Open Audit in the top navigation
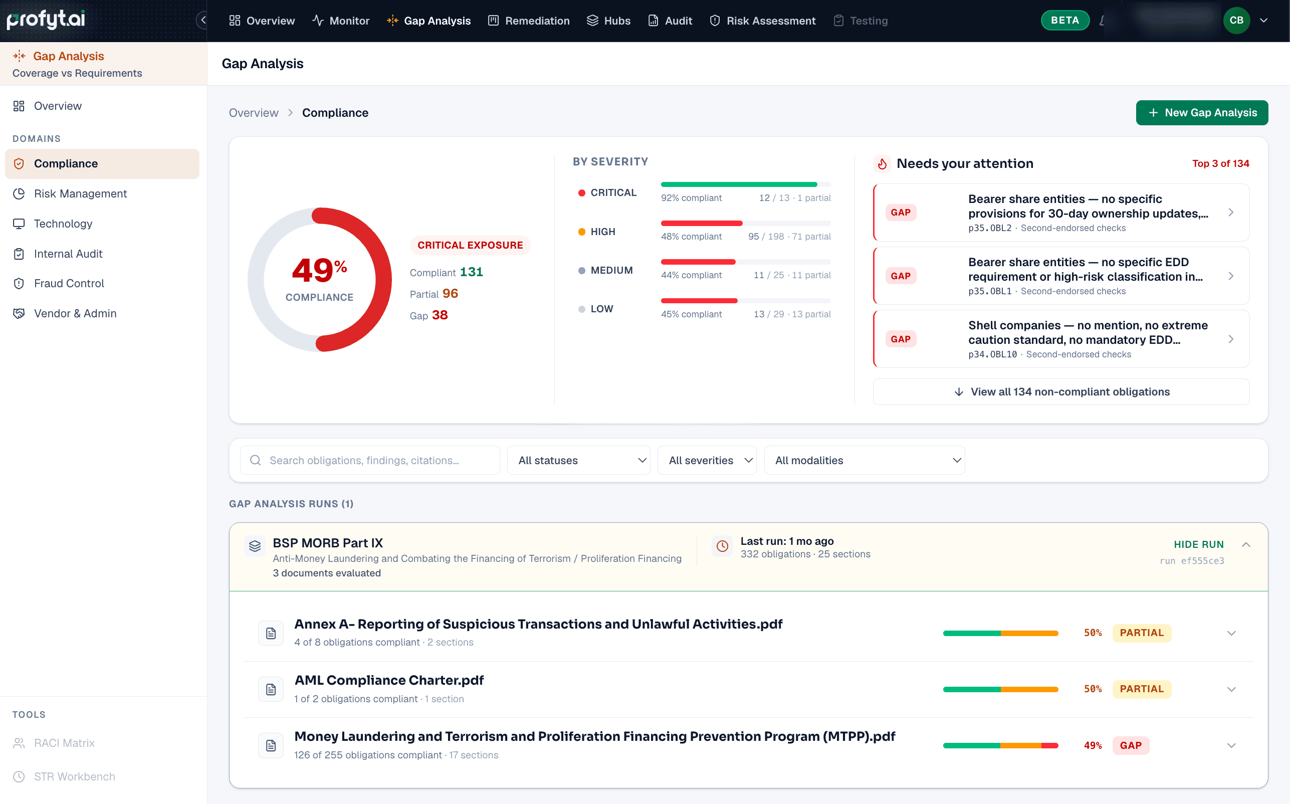 tap(670, 20)
